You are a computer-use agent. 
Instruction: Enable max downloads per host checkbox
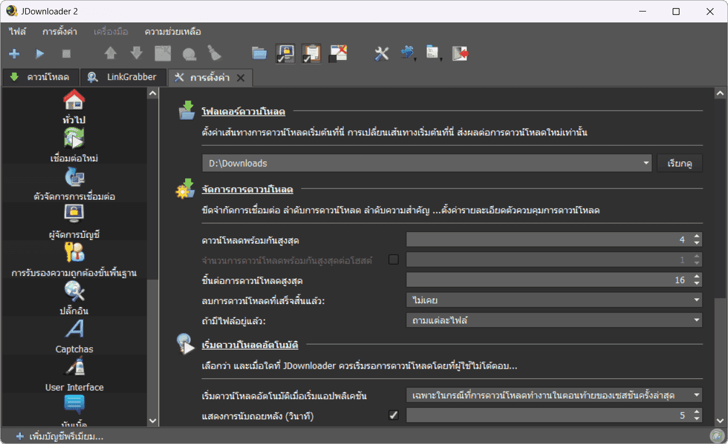click(x=393, y=260)
